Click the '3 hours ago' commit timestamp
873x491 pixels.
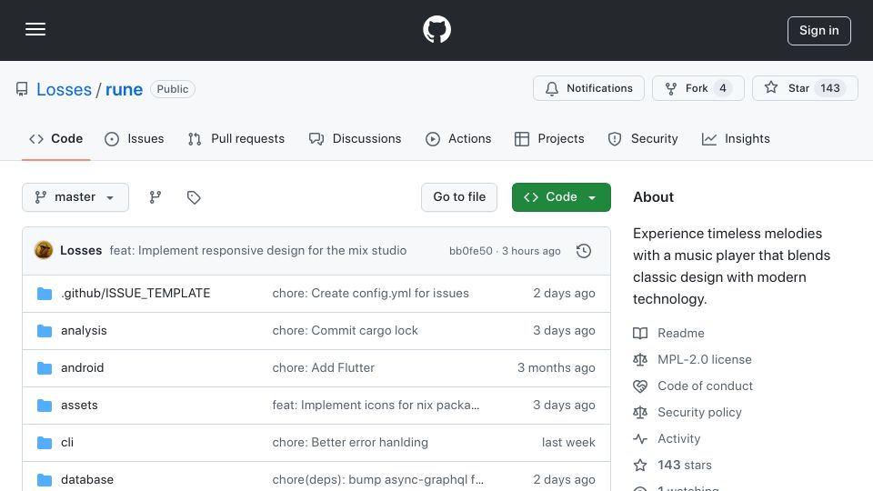pyautogui.click(x=531, y=251)
